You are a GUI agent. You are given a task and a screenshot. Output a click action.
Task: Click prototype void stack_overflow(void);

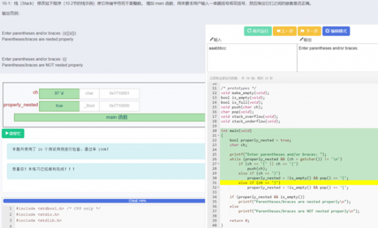coord(249,117)
